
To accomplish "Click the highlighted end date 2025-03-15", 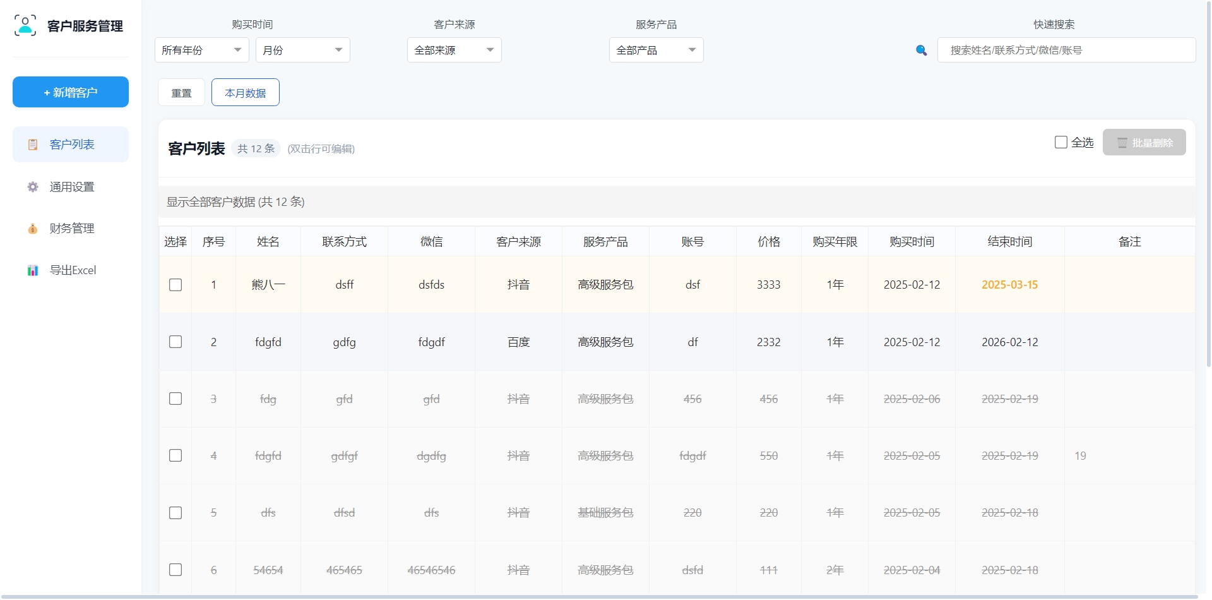I will tap(1010, 285).
